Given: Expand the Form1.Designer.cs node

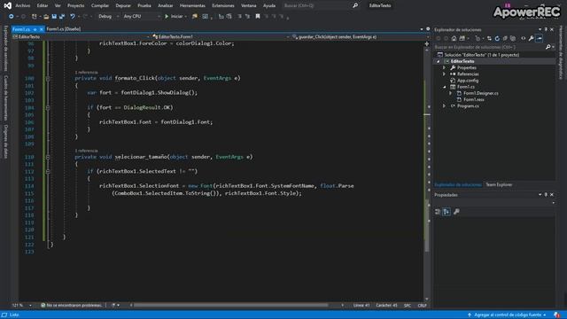Looking at the screenshot, I should point(451,93).
